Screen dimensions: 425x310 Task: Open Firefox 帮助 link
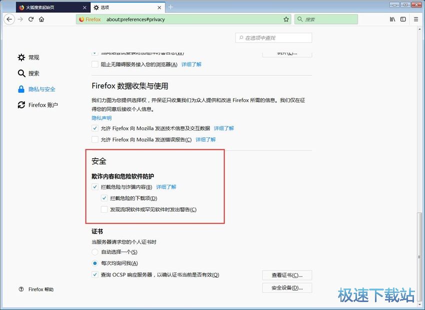[x=41, y=289]
